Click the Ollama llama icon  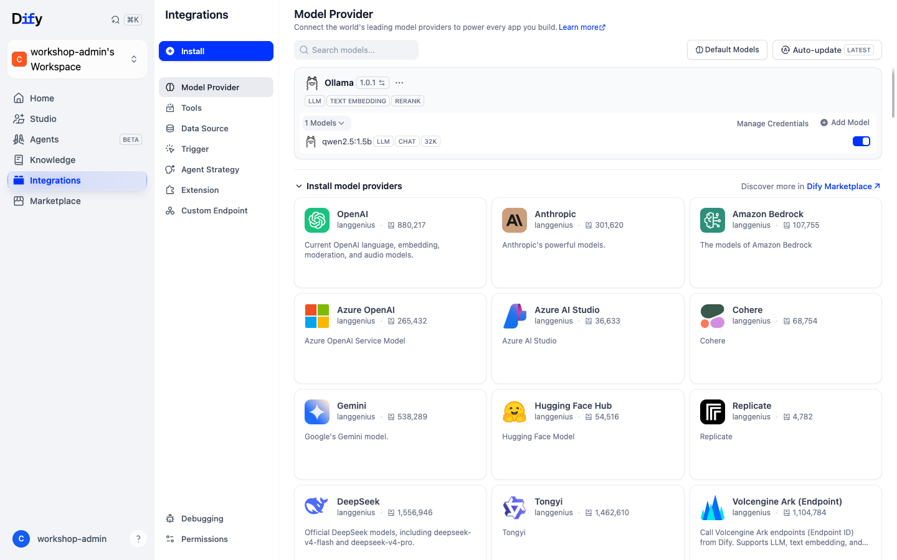pos(312,83)
